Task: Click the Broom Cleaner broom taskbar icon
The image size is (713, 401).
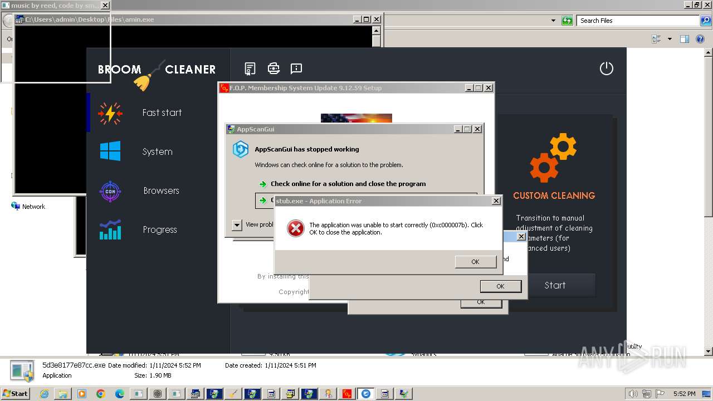Action: pyautogui.click(x=233, y=394)
